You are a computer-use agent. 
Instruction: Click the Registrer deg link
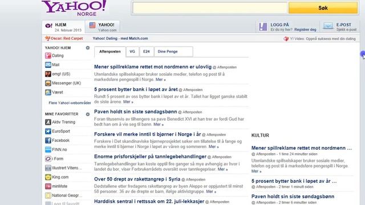(x=305, y=30)
